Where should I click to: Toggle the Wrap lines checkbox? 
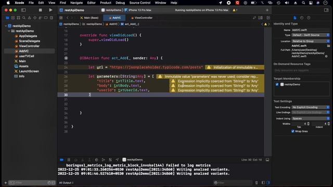[292, 131]
